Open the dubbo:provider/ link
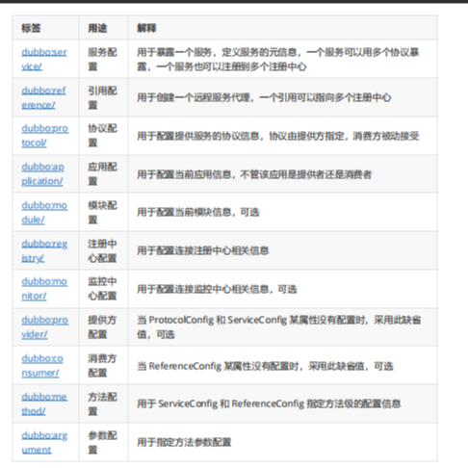 tap(45, 326)
